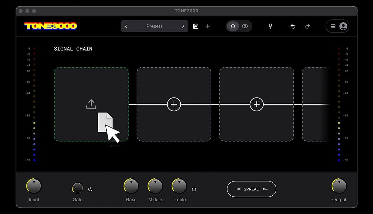Redo the last change
This screenshot has width=373, height=214.
pos(308,26)
